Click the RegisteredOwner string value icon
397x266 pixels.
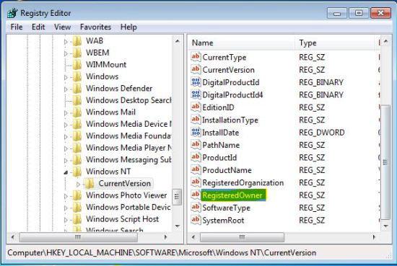[x=196, y=195]
